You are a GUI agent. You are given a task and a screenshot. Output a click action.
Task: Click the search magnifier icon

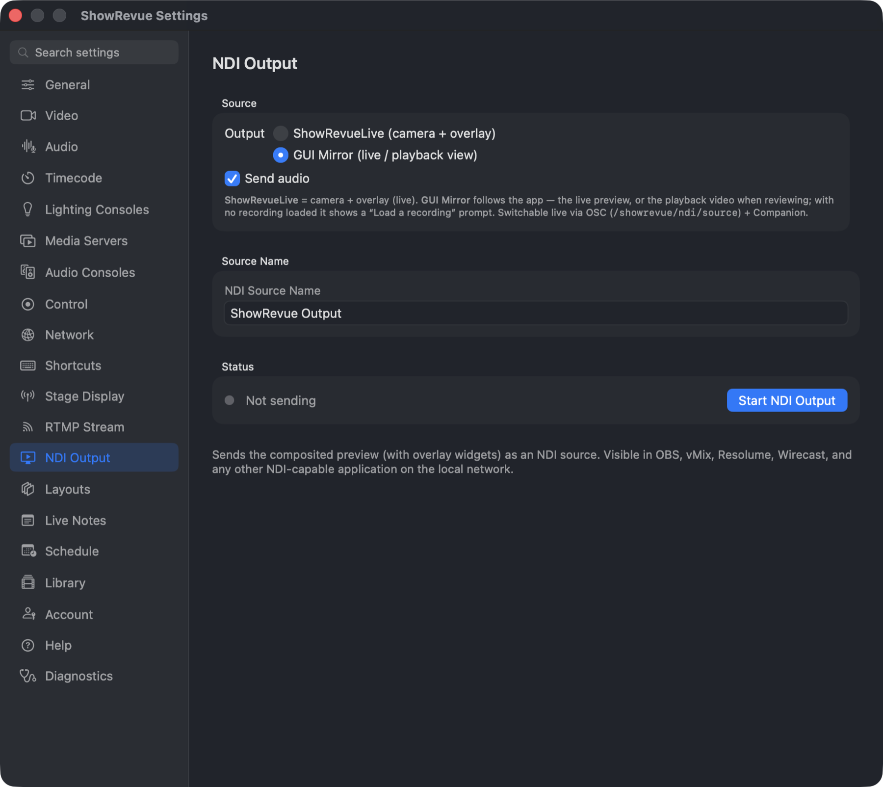[x=23, y=52]
